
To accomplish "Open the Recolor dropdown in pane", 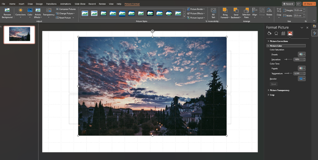I will (x=302, y=79).
